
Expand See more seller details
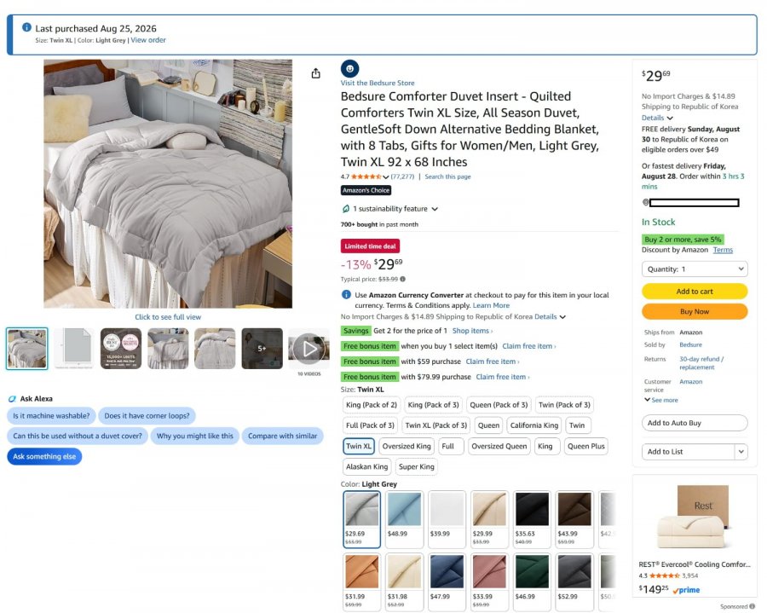[661, 400]
